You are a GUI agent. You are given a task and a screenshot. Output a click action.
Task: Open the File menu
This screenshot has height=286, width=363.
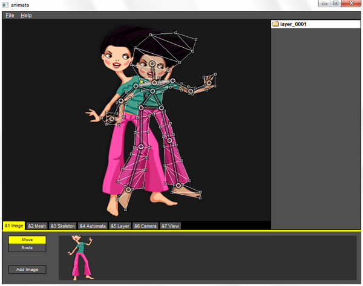click(x=10, y=15)
